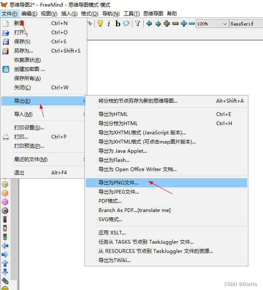The height and width of the screenshot is (290, 263).
Task: Select 导出为JPEG文件... in export submenu
Action: (166, 192)
